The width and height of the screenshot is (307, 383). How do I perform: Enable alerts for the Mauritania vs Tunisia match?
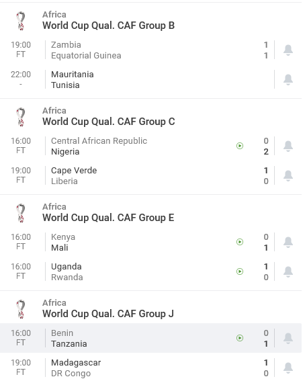(x=288, y=80)
